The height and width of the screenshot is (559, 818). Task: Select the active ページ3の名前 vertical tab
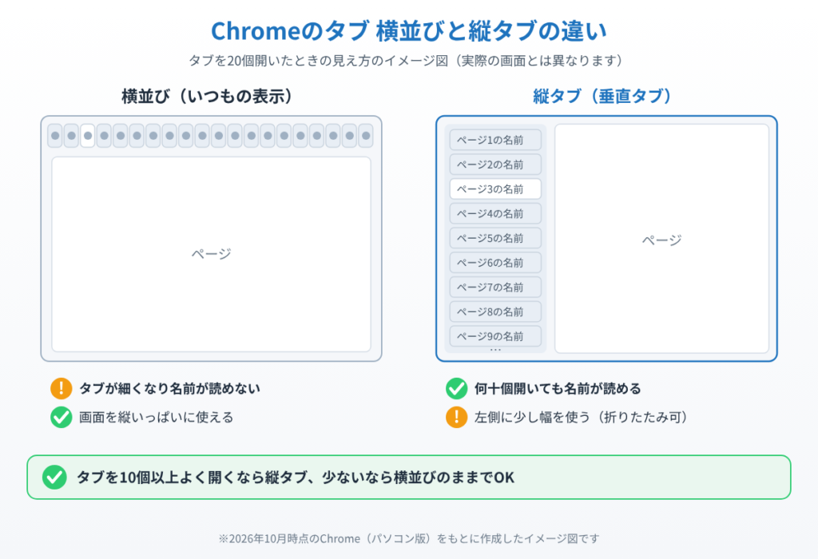pos(495,188)
